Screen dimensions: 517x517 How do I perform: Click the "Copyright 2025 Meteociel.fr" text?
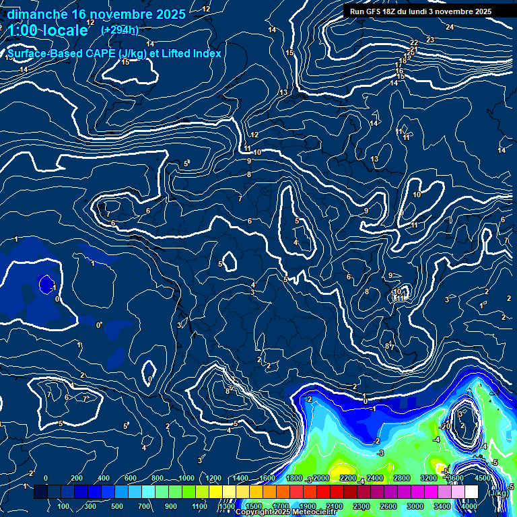[286, 512]
